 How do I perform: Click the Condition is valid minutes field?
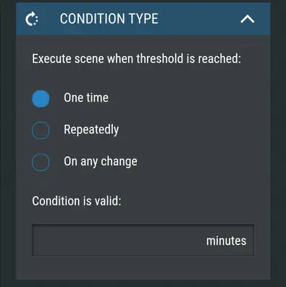tap(143, 240)
